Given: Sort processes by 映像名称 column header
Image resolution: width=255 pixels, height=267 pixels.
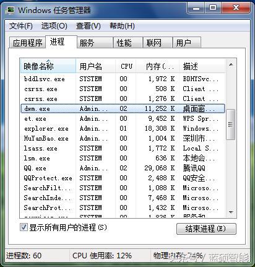Looking at the screenshot, I should pos(48,66).
